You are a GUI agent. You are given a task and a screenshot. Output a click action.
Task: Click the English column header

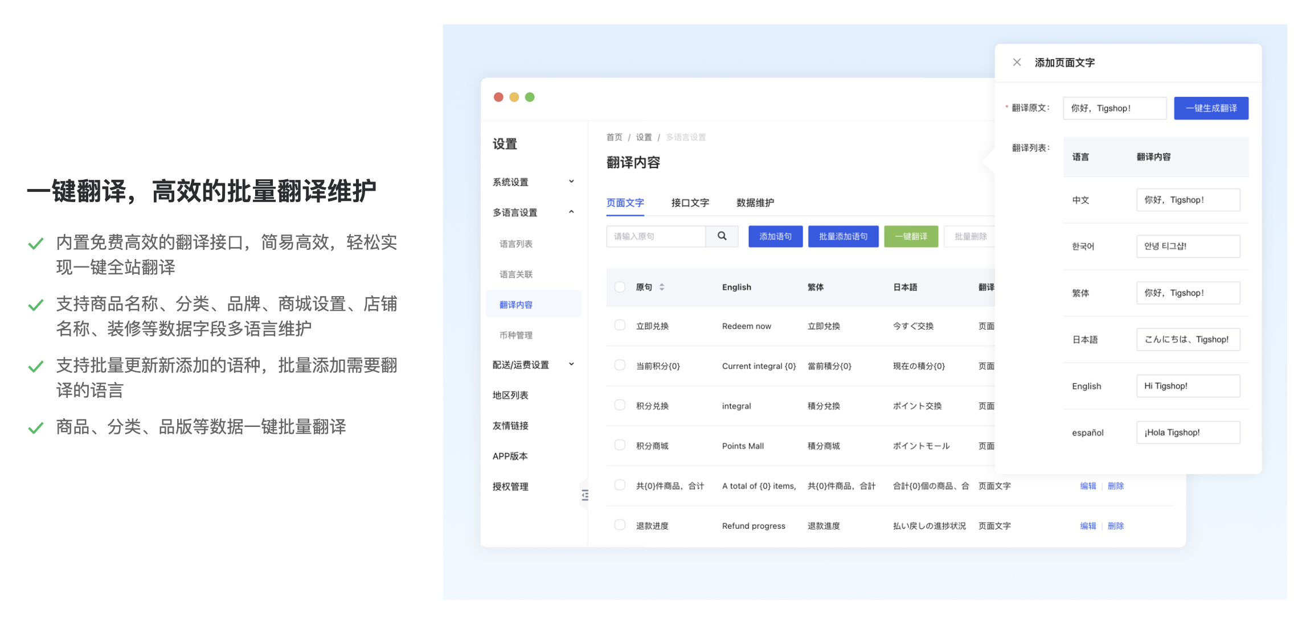coord(736,287)
